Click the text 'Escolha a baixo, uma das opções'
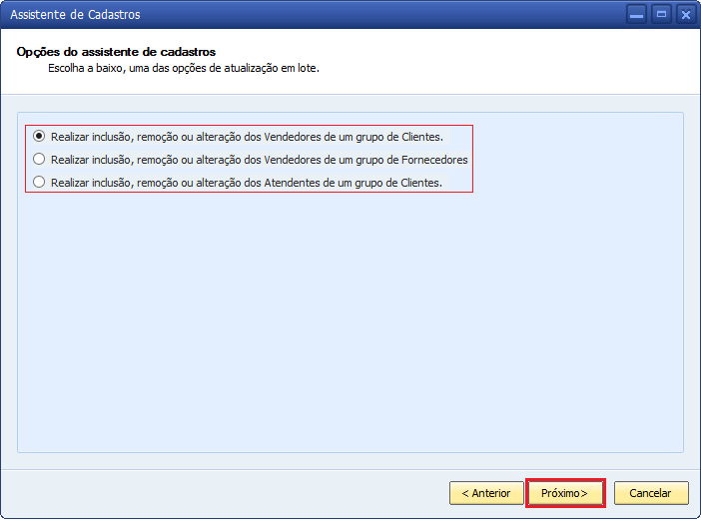Image resolution: width=701 pixels, height=520 pixels. pyautogui.click(x=135, y=68)
